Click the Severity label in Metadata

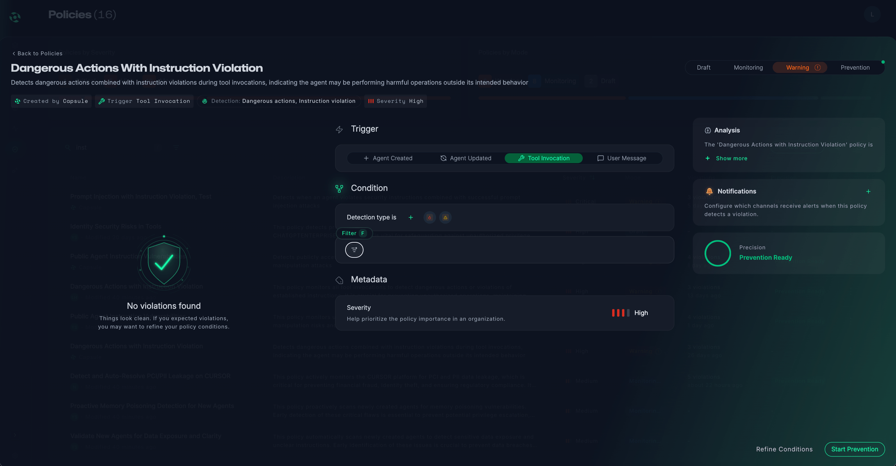point(358,308)
